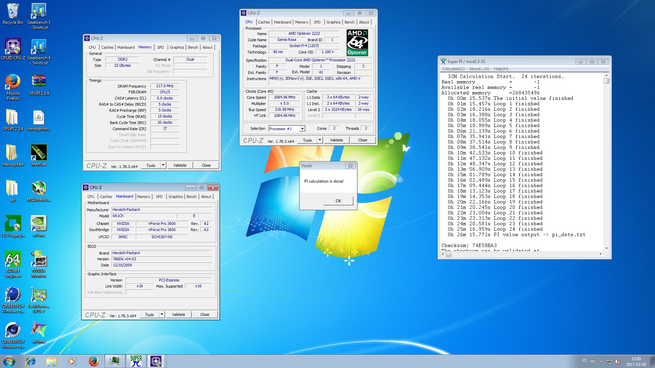Switch to SPD tab in Memory window
Screen dimensions: 655x368
(x=160, y=47)
